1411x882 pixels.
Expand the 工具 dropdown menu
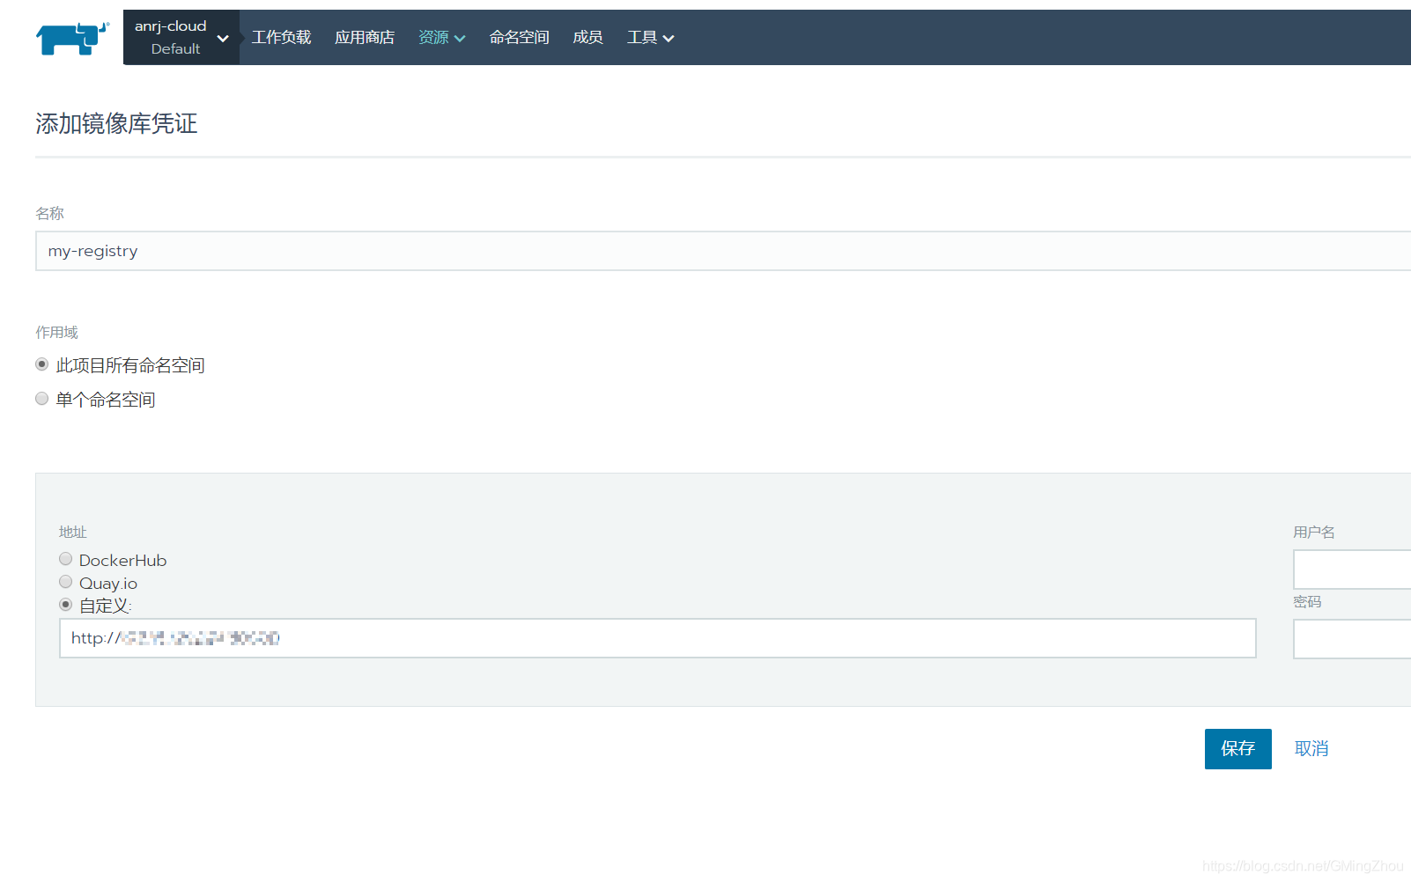pyautogui.click(x=650, y=37)
